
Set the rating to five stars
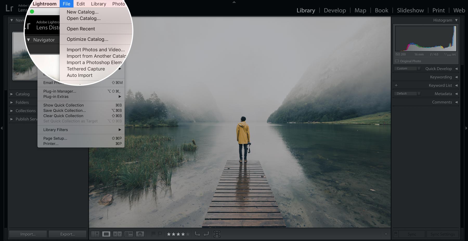click(x=188, y=234)
